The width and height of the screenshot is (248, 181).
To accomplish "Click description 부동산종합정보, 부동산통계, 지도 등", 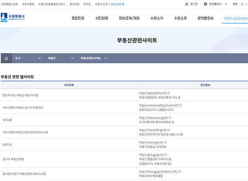I will pos(160,97).
